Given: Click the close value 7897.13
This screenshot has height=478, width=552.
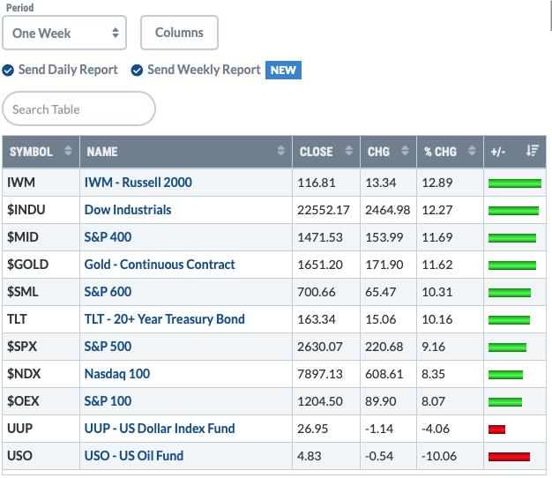Looking at the screenshot, I should 320,374.
